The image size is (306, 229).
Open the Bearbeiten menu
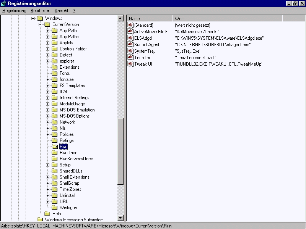[40, 11]
